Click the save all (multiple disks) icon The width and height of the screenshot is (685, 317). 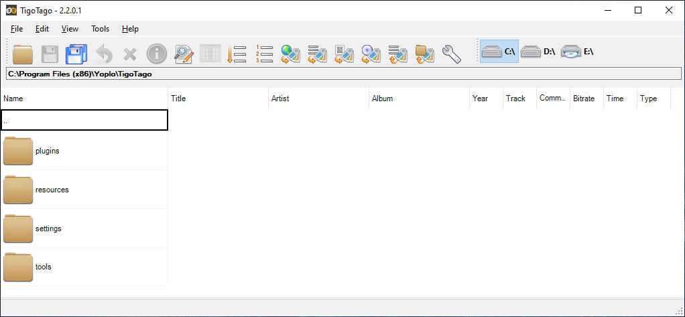click(x=76, y=52)
